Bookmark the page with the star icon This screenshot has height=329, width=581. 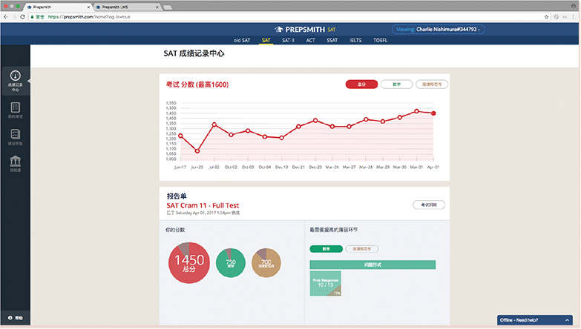point(546,16)
